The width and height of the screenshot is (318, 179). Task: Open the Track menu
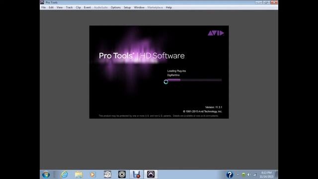tap(69, 7)
